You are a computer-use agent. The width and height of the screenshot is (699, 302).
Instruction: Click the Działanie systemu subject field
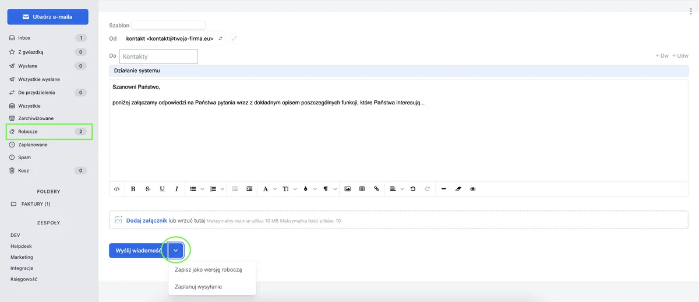[x=399, y=71]
